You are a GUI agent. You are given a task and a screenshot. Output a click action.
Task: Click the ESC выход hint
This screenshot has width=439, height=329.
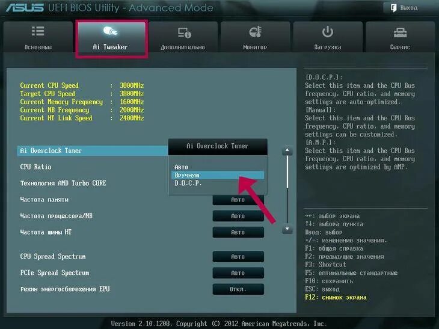[322, 289]
